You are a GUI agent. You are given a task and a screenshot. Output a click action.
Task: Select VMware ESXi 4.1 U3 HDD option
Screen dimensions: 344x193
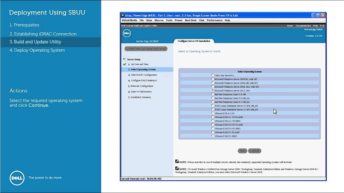(213, 121)
